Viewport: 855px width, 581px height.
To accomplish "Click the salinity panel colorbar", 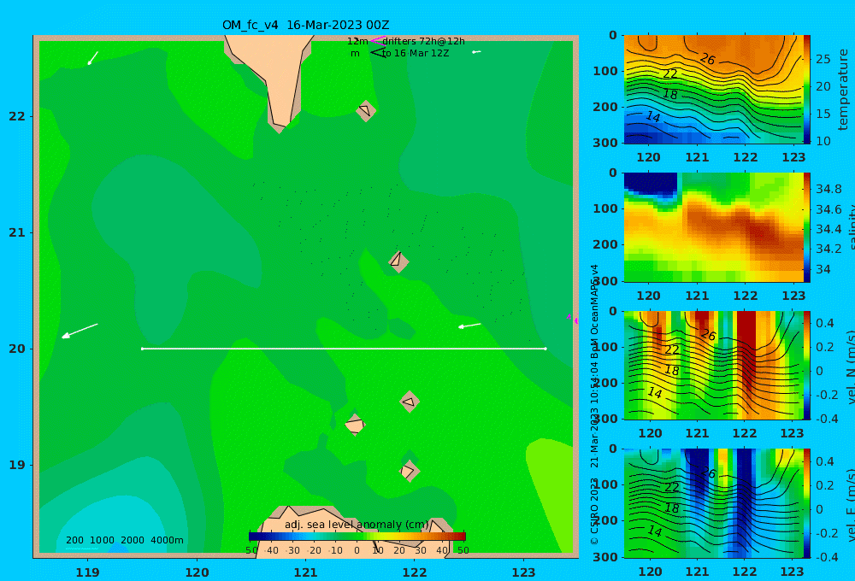I will click(x=806, y=227).
